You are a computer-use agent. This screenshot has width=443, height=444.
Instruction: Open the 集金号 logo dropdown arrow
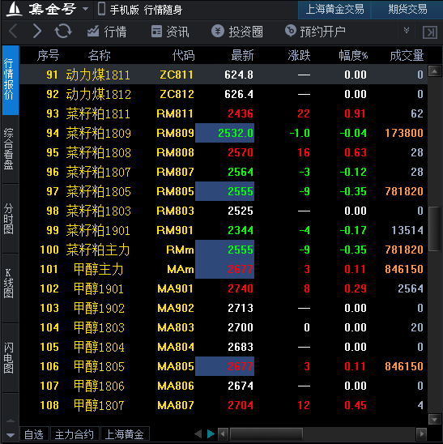[85, 9]
